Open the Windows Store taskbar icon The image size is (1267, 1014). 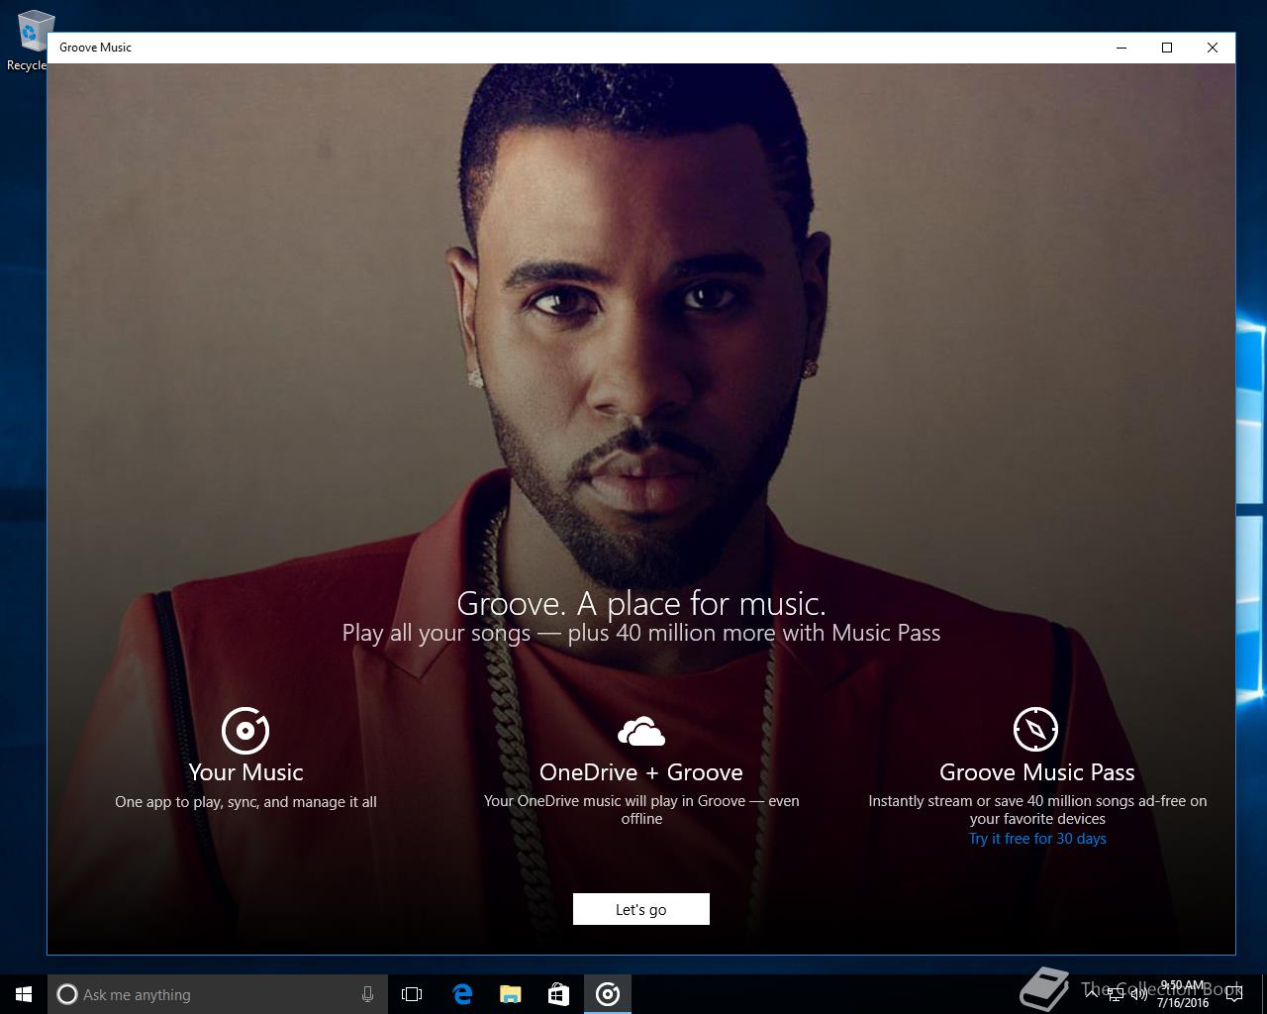[x=558, y=994]
